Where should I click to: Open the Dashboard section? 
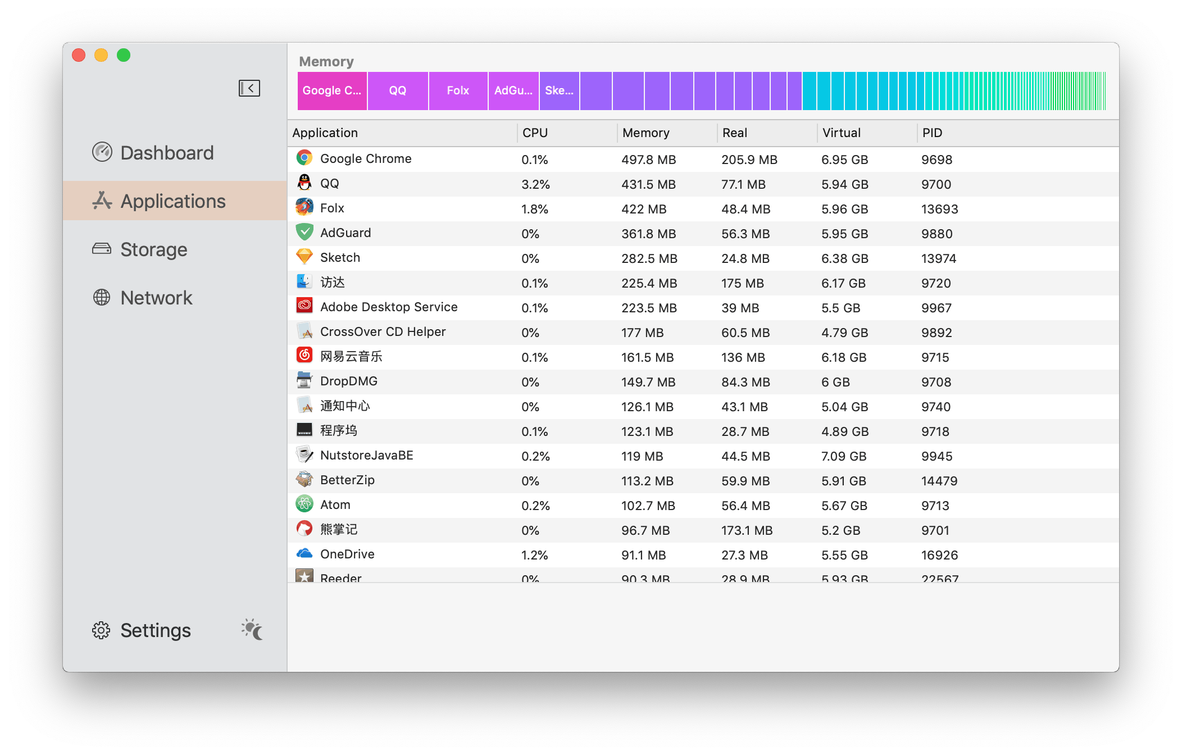point(167,153)
